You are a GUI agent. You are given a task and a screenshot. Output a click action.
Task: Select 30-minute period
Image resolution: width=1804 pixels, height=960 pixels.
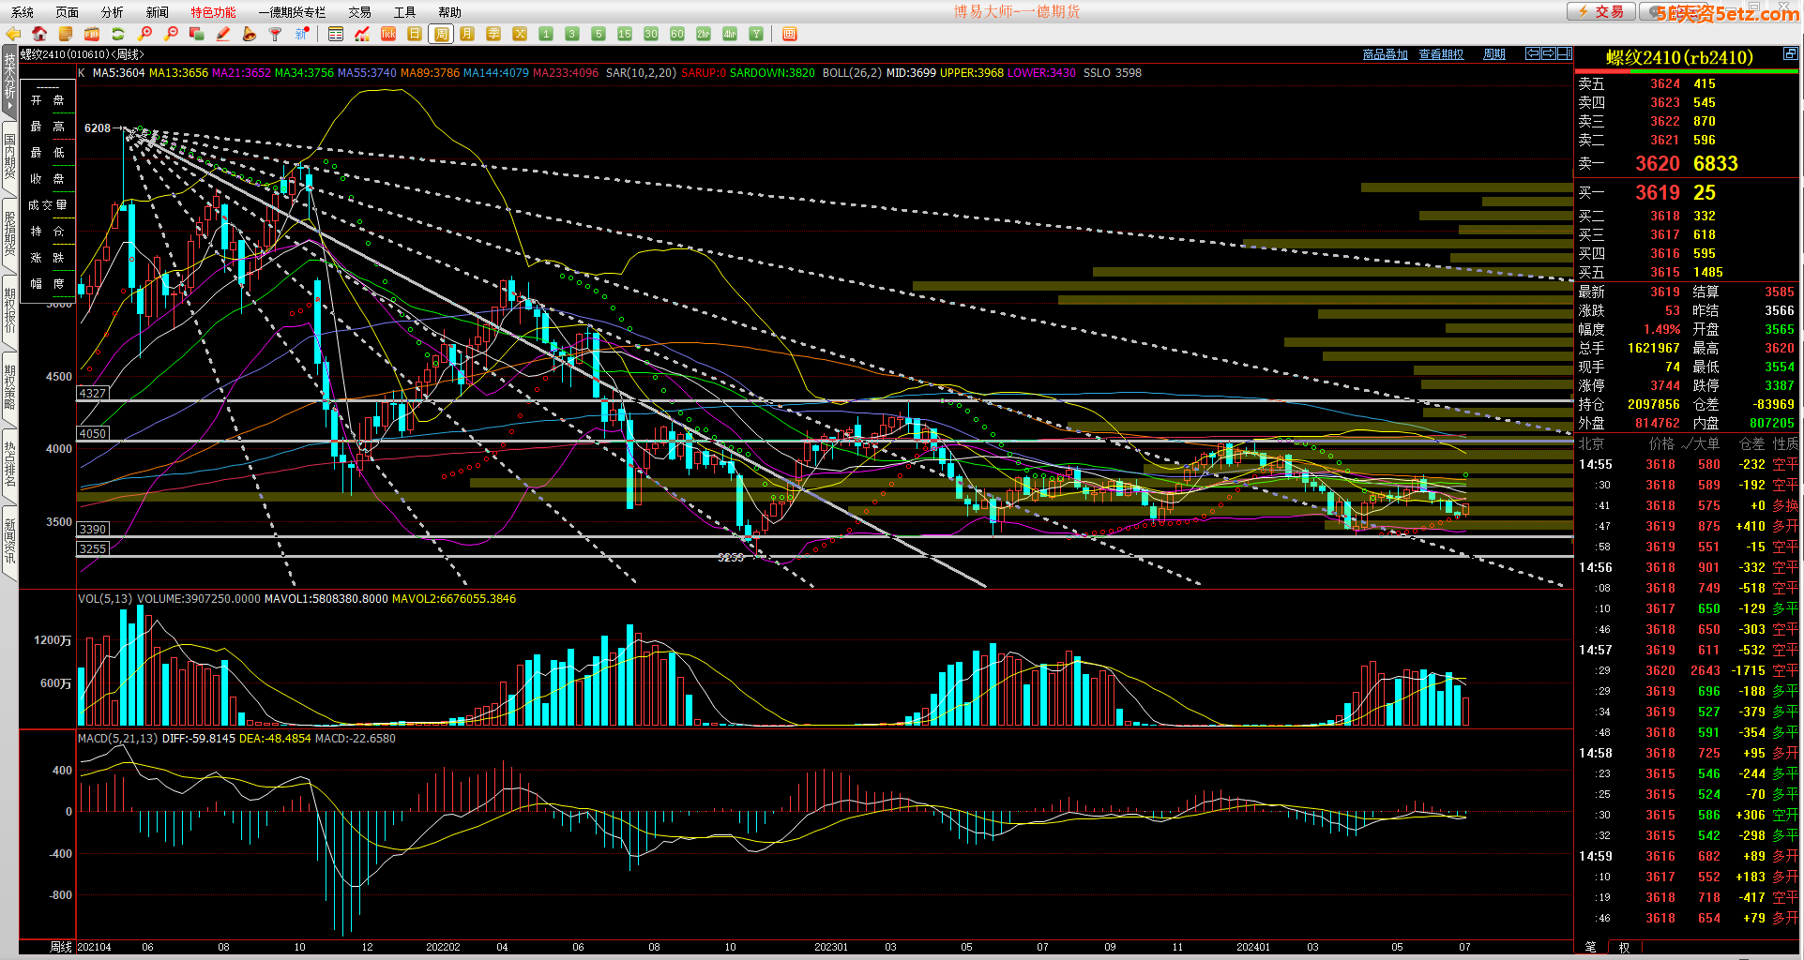(651, 34)
